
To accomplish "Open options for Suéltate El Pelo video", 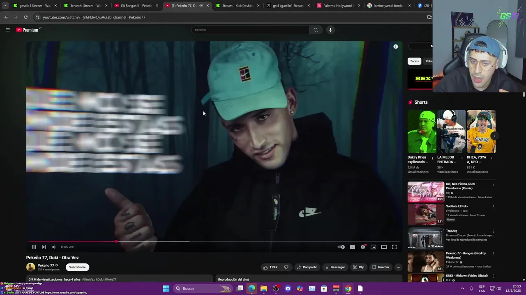I will [x=494, y=207].
